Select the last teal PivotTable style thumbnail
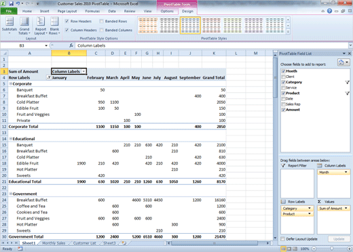353x252 pixels. [x=275, y=25]
